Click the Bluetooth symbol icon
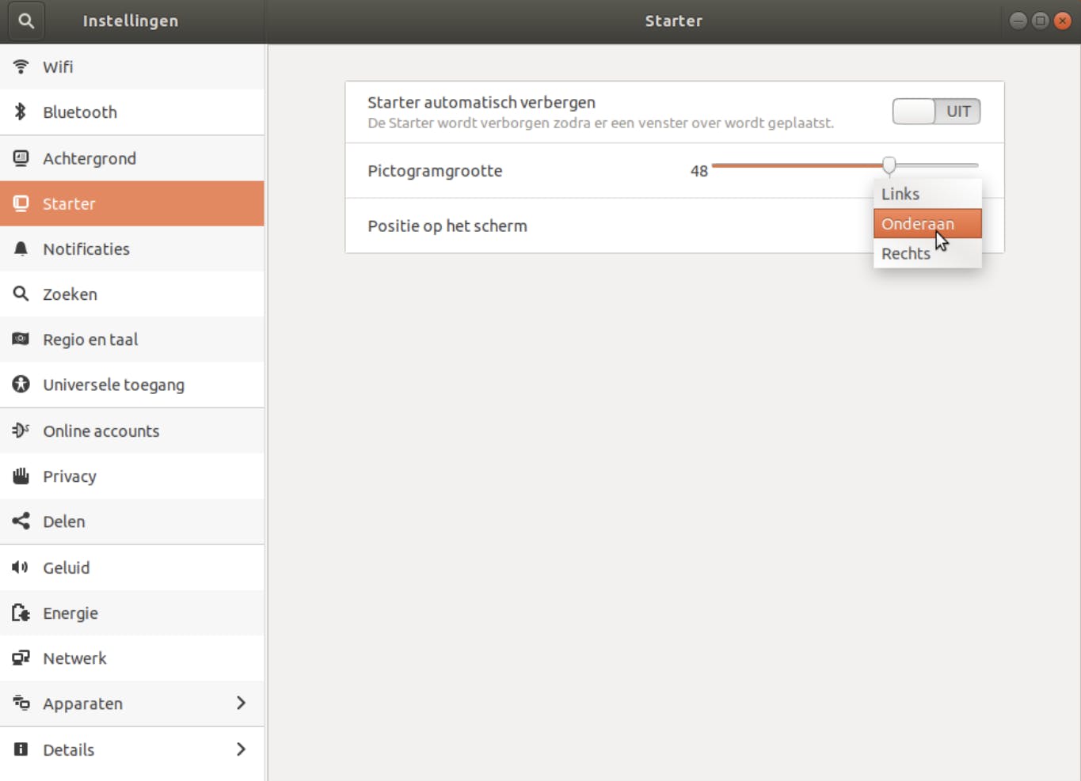The height and width of the screenshot is (781, 1081). coord(21,112)
